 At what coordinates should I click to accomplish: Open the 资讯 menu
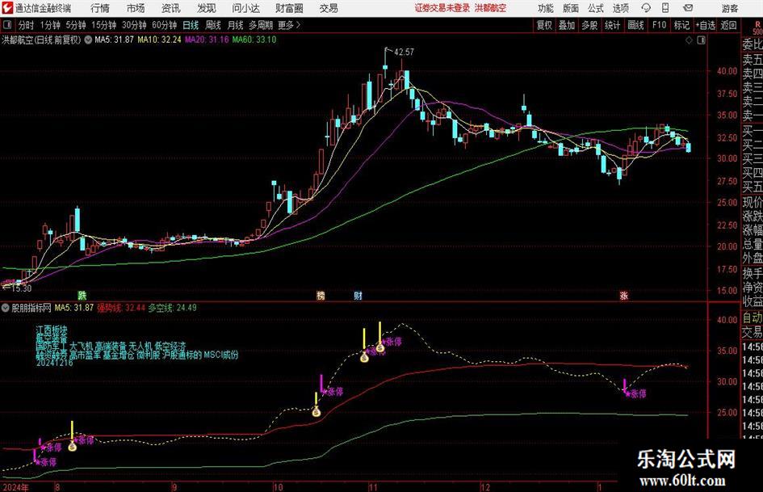171,8
